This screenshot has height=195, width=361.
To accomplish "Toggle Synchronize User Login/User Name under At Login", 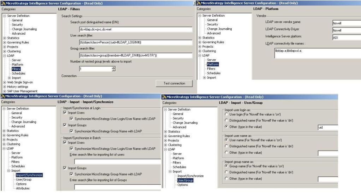I will tap(71, 119).
